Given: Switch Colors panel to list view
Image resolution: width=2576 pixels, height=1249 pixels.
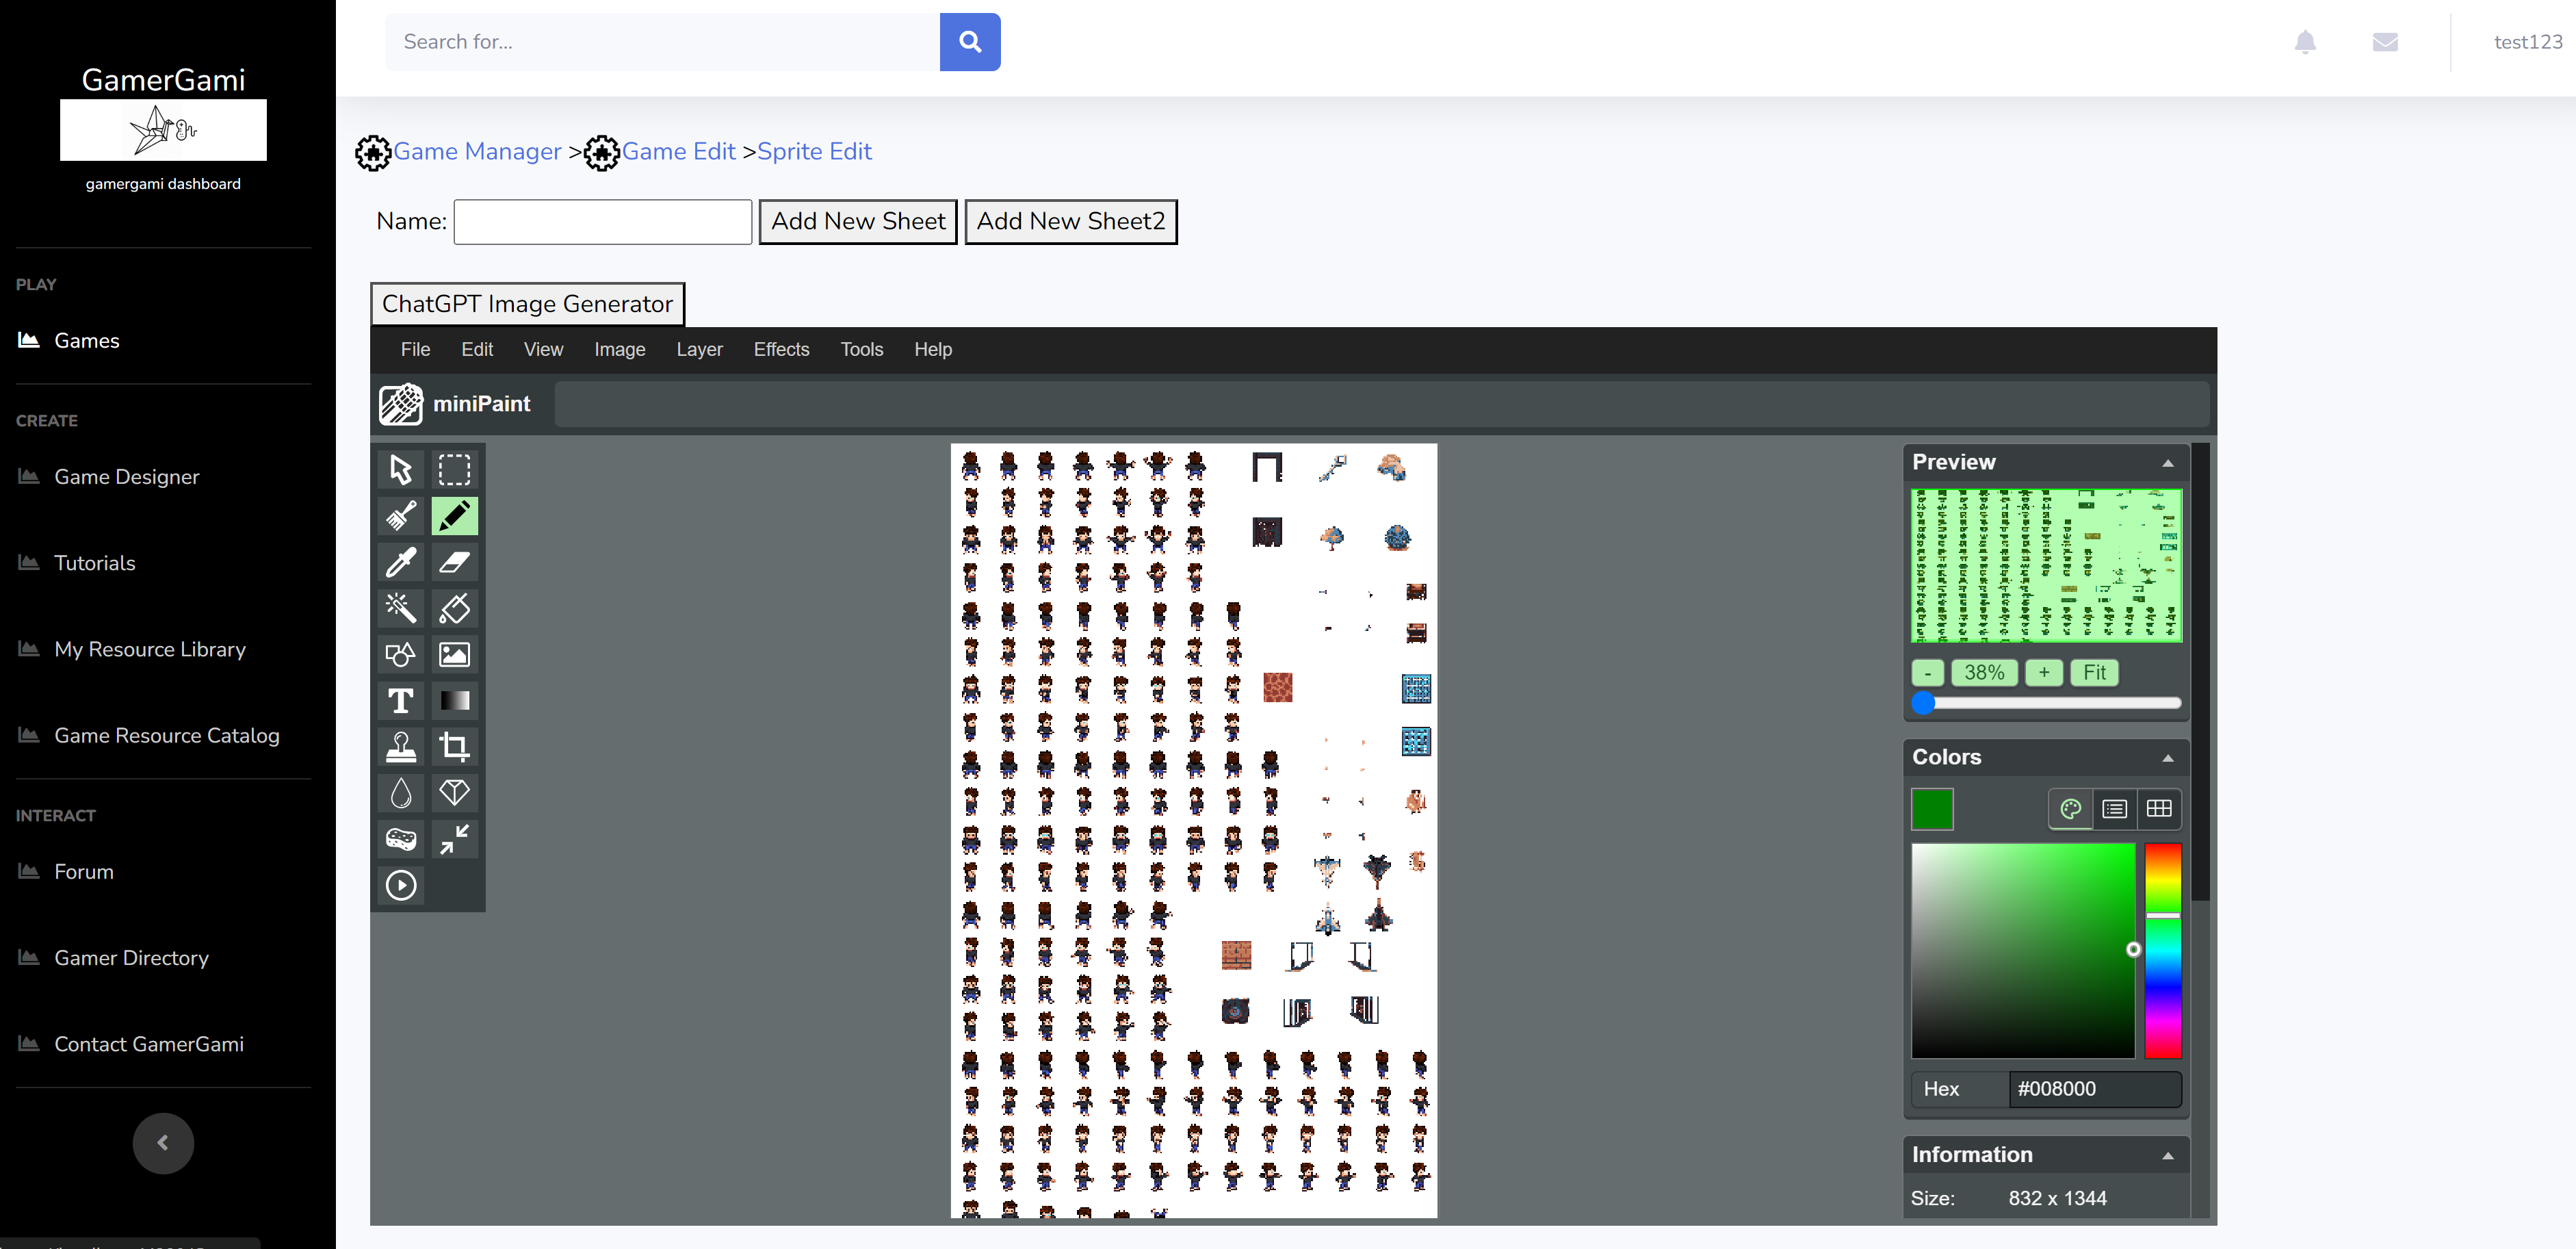Looking at the screenshot, I should coord(2114,808).
